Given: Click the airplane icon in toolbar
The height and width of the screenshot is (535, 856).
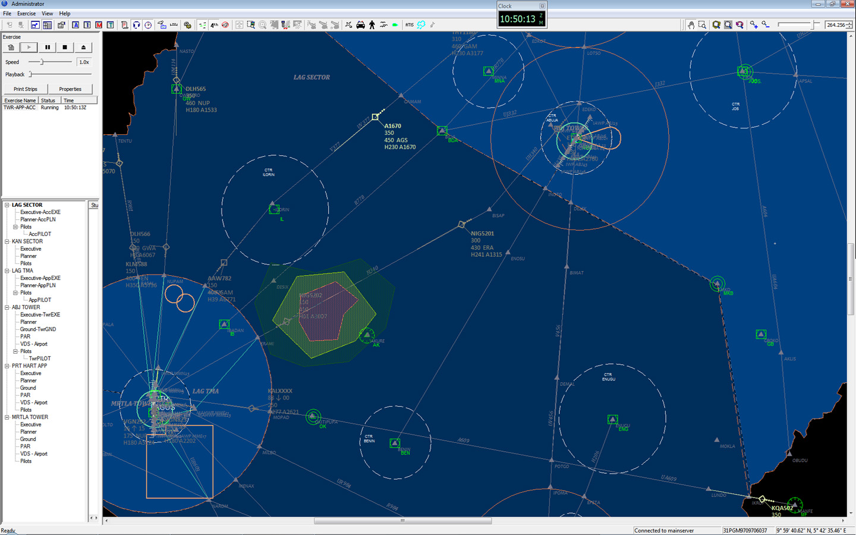Looking at the screenshot, I should (348, 25).
